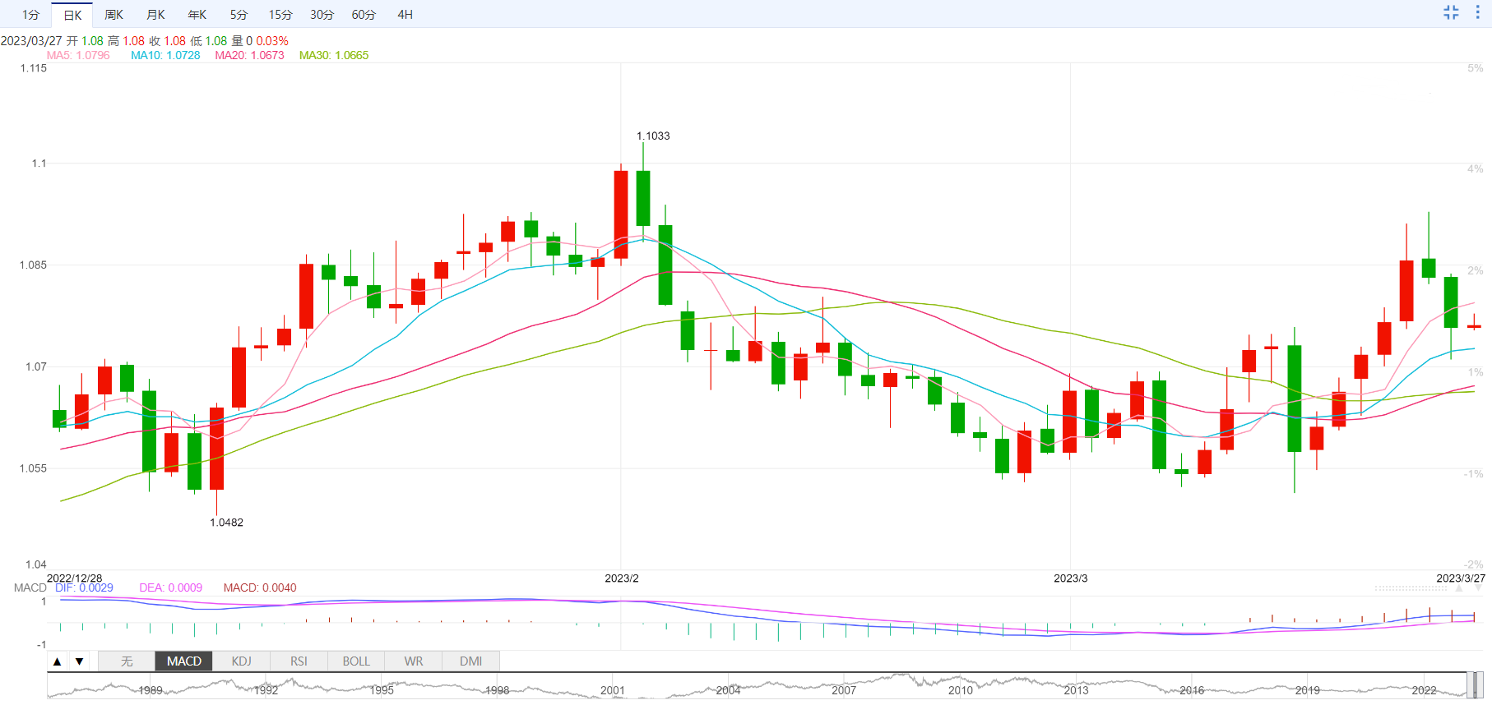Click the DIF: 0.0029 value

(84, 587)
